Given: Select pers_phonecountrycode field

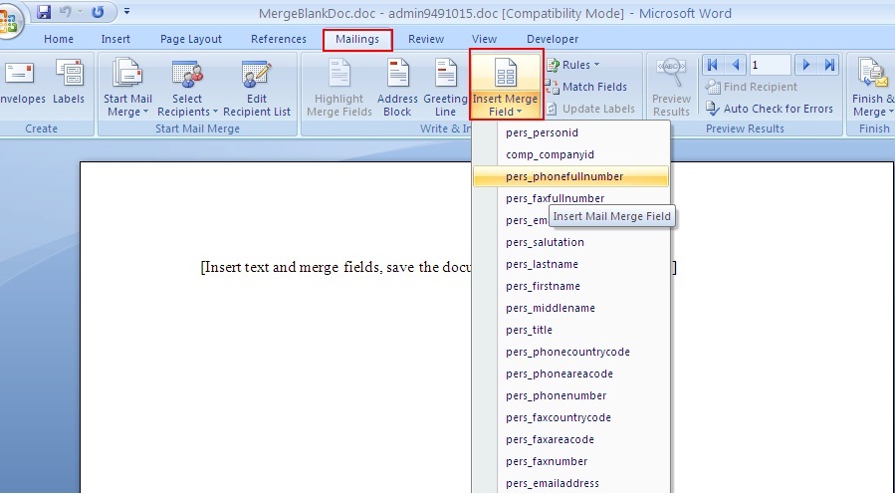Looking at the screenshot, I should click(x=570, y=352).
